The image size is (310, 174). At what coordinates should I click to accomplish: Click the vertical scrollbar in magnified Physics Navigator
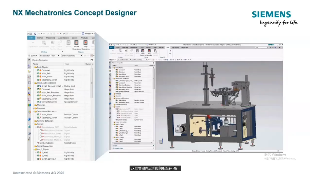point(92,83)
